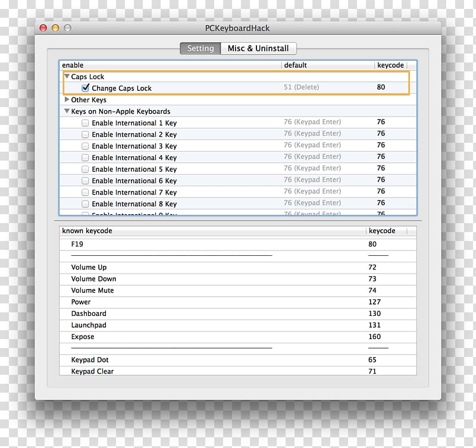Screen dimensions: 476x448
Task: Select keycode 80 for Change Caps Lock
Action: point(381,87)
